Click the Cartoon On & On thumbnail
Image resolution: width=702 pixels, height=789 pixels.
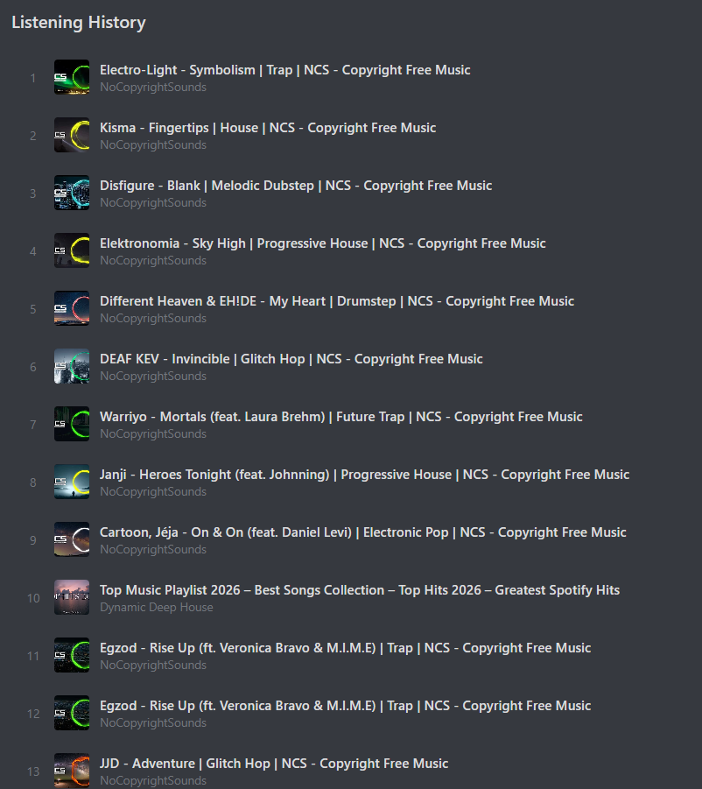pyautogui.click(x=72, y=539)
